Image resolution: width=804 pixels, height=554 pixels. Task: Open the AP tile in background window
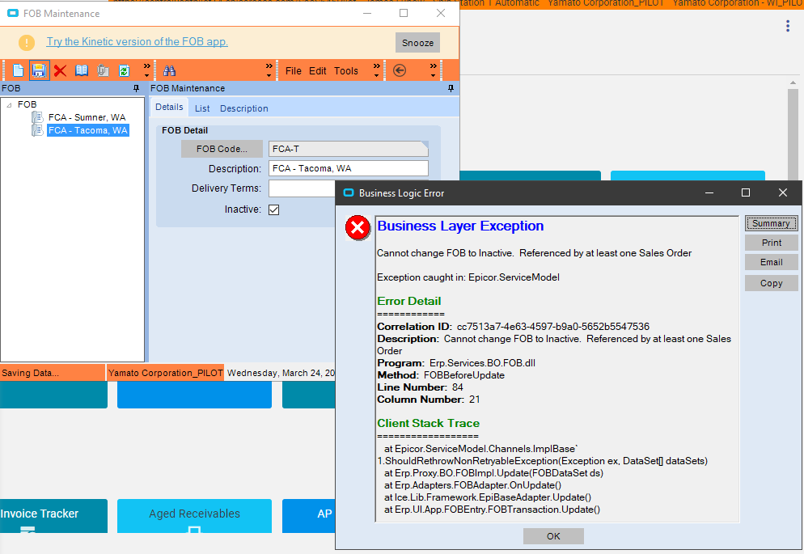coord(309,515)
